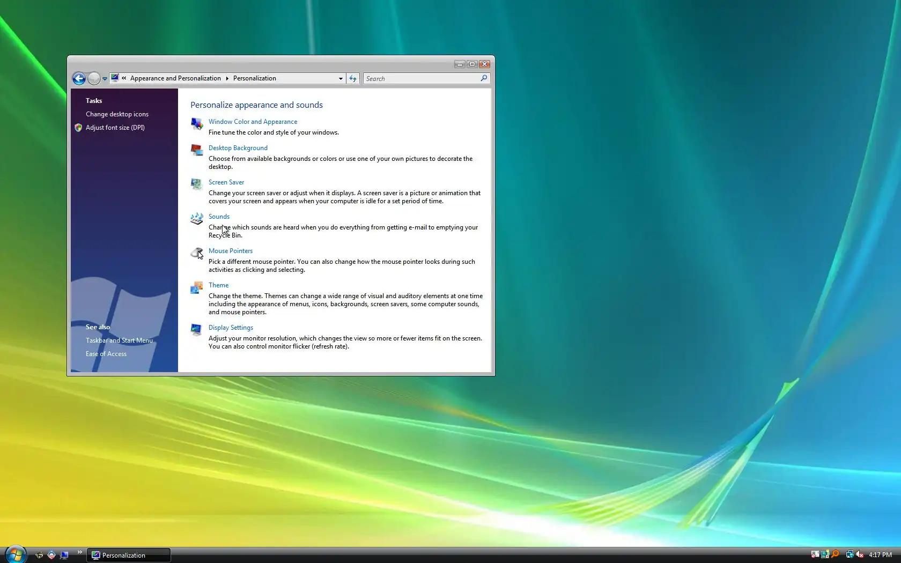Screen dimensions: 901x563
Task: Click the Personalization breadcrumb in the address bar
Action: pyautogui.click(x=255, y=78)
